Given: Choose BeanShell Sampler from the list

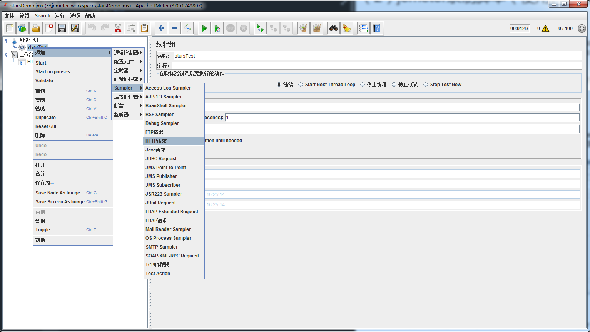Looking at the screenshot, I should pyautogui.click(x=174, y=106).
